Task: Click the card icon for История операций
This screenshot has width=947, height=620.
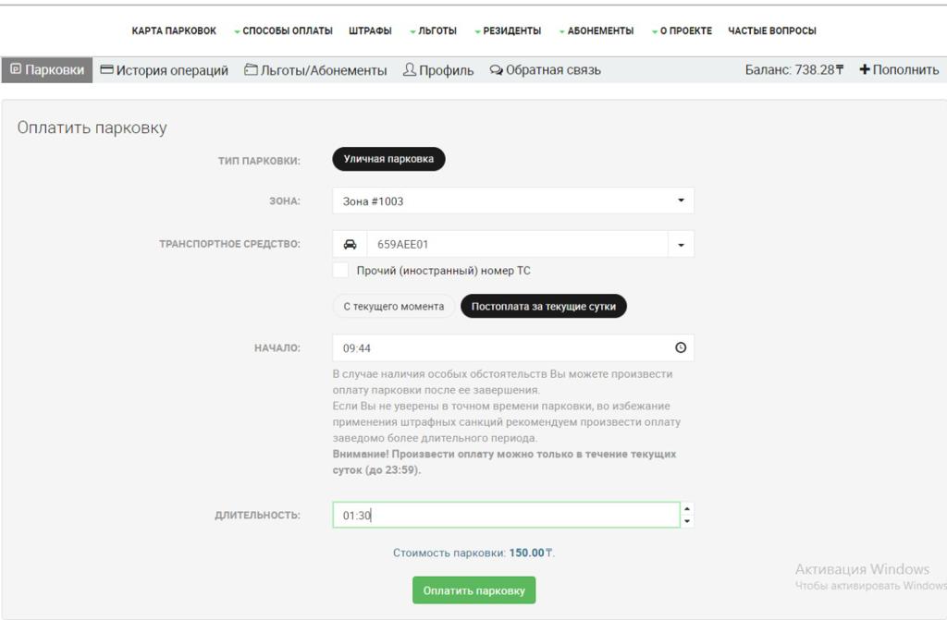Action: 107,69
